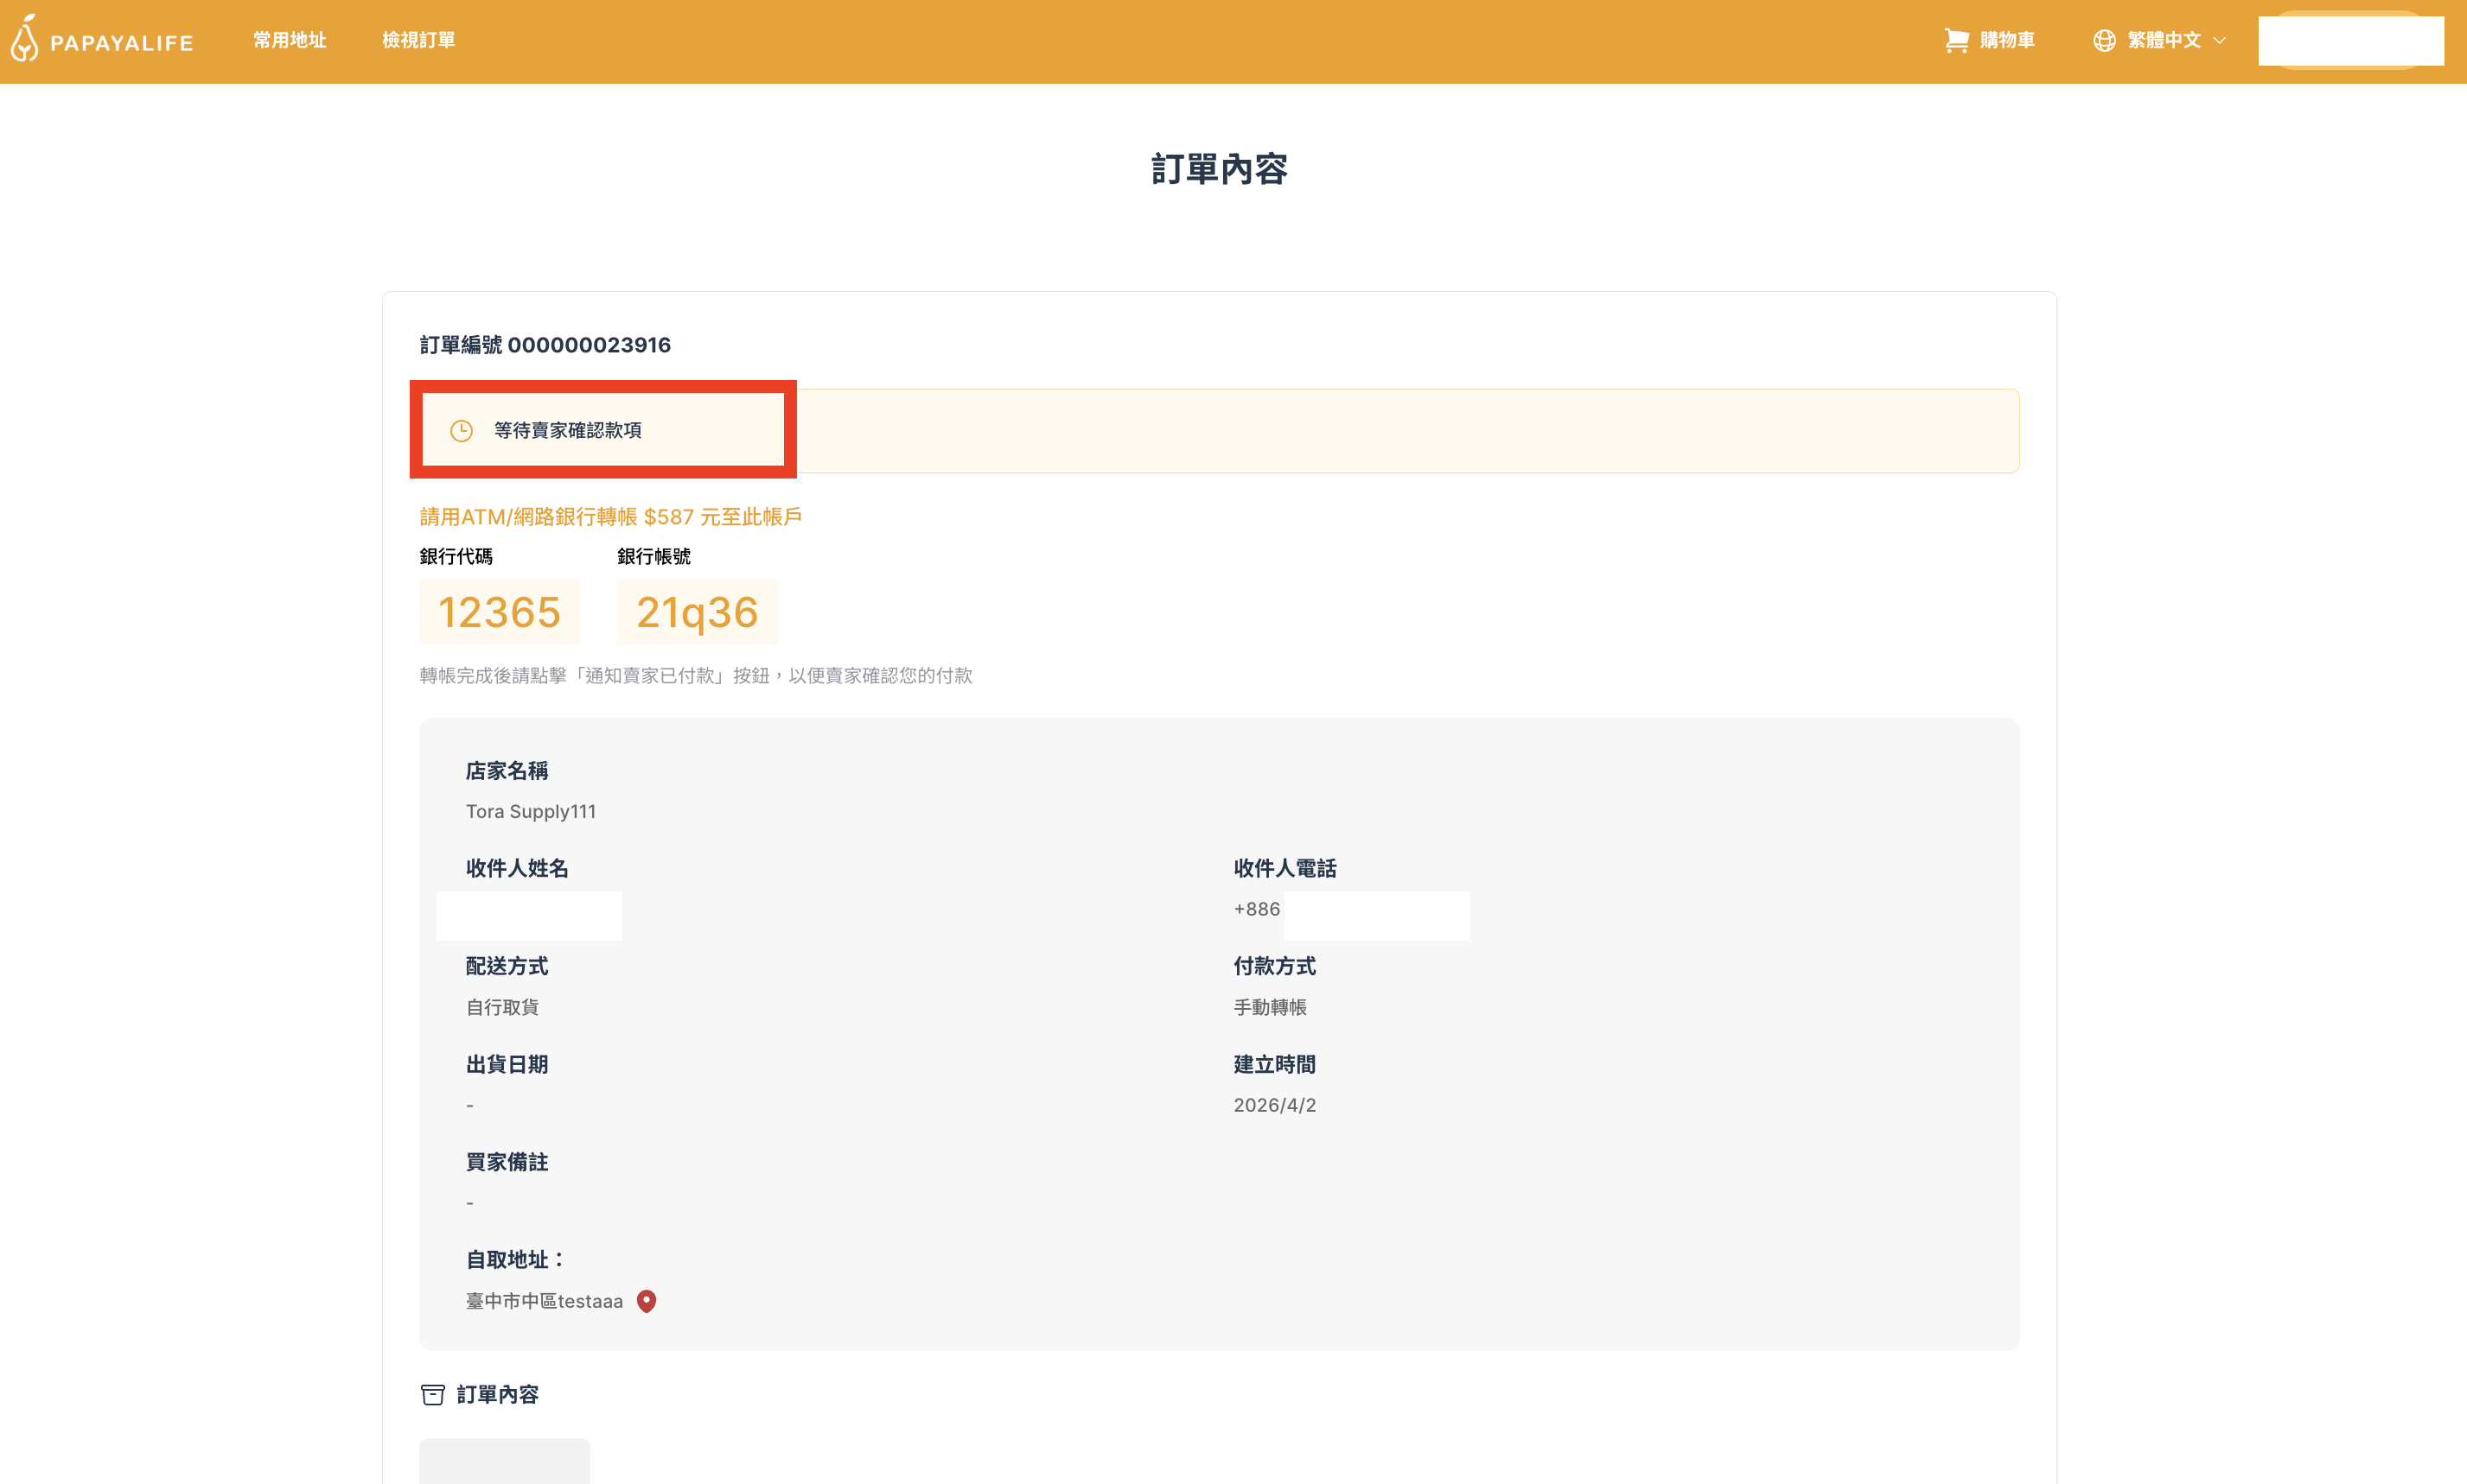This screenshot has height=1484, width=2467.
Task: Click the bank account number 21q36 box
Action: point(697,612)
